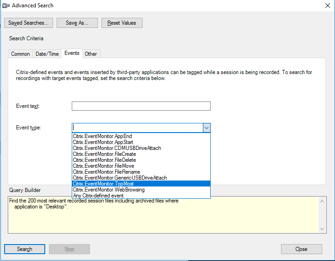The width and height of the screenshot is (335, 261).
Task: Click the Query Builder scrollbar down arrow
Action: [x=323, y=229]
